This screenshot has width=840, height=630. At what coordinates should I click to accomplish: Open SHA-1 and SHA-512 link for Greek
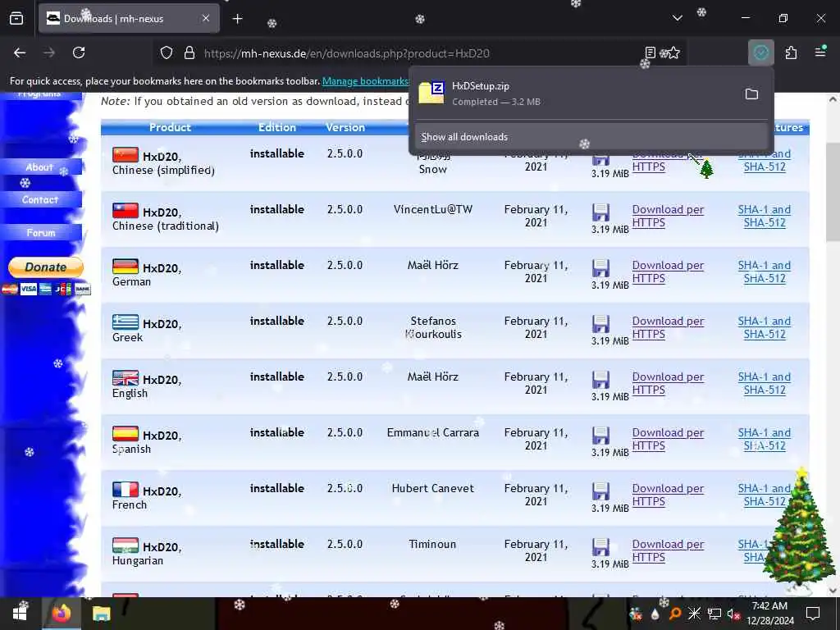pos(764,327)
